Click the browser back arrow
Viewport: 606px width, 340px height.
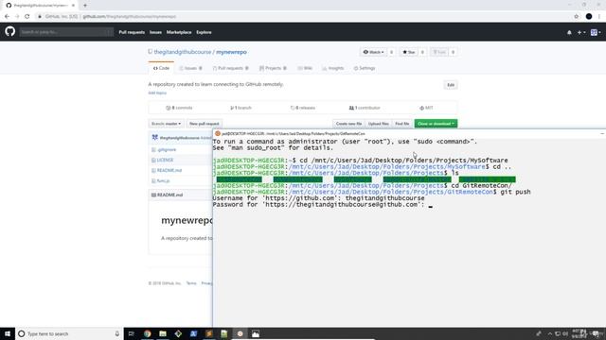pos(7,17)
